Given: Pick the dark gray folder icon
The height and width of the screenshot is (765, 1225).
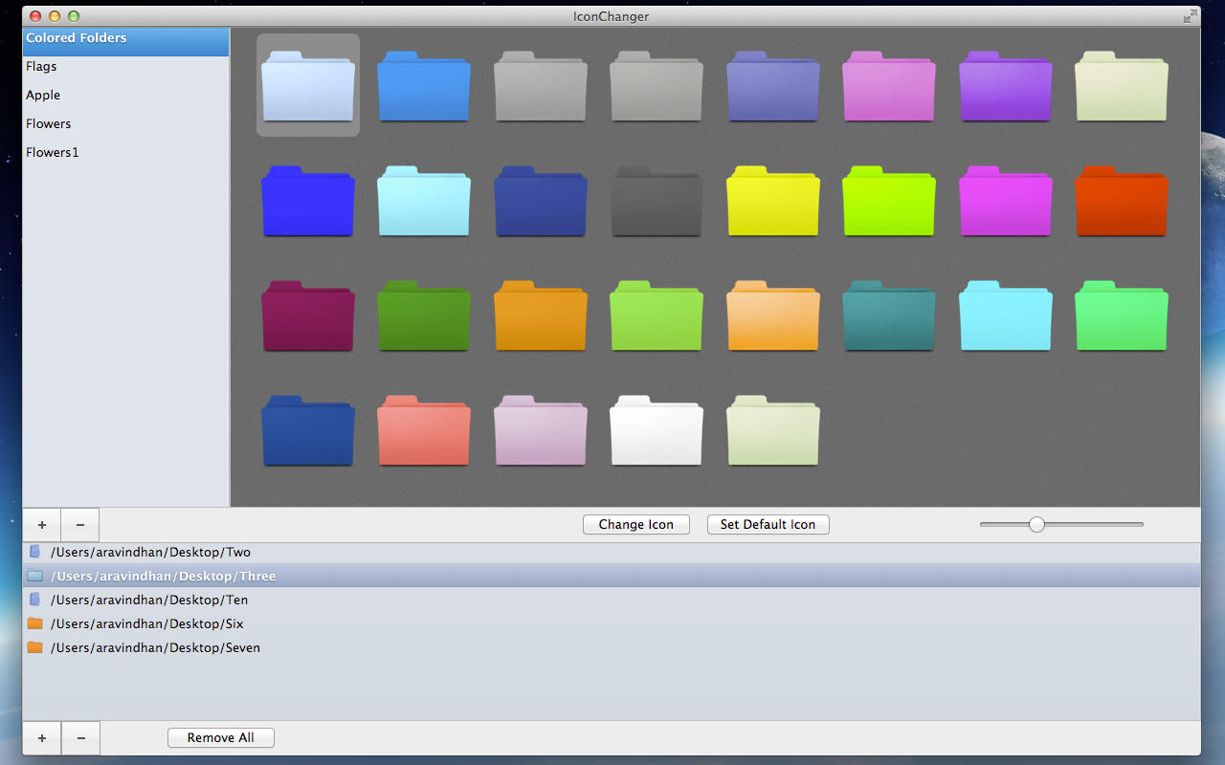Looking at the screenshot, I should tap(657, 202).
